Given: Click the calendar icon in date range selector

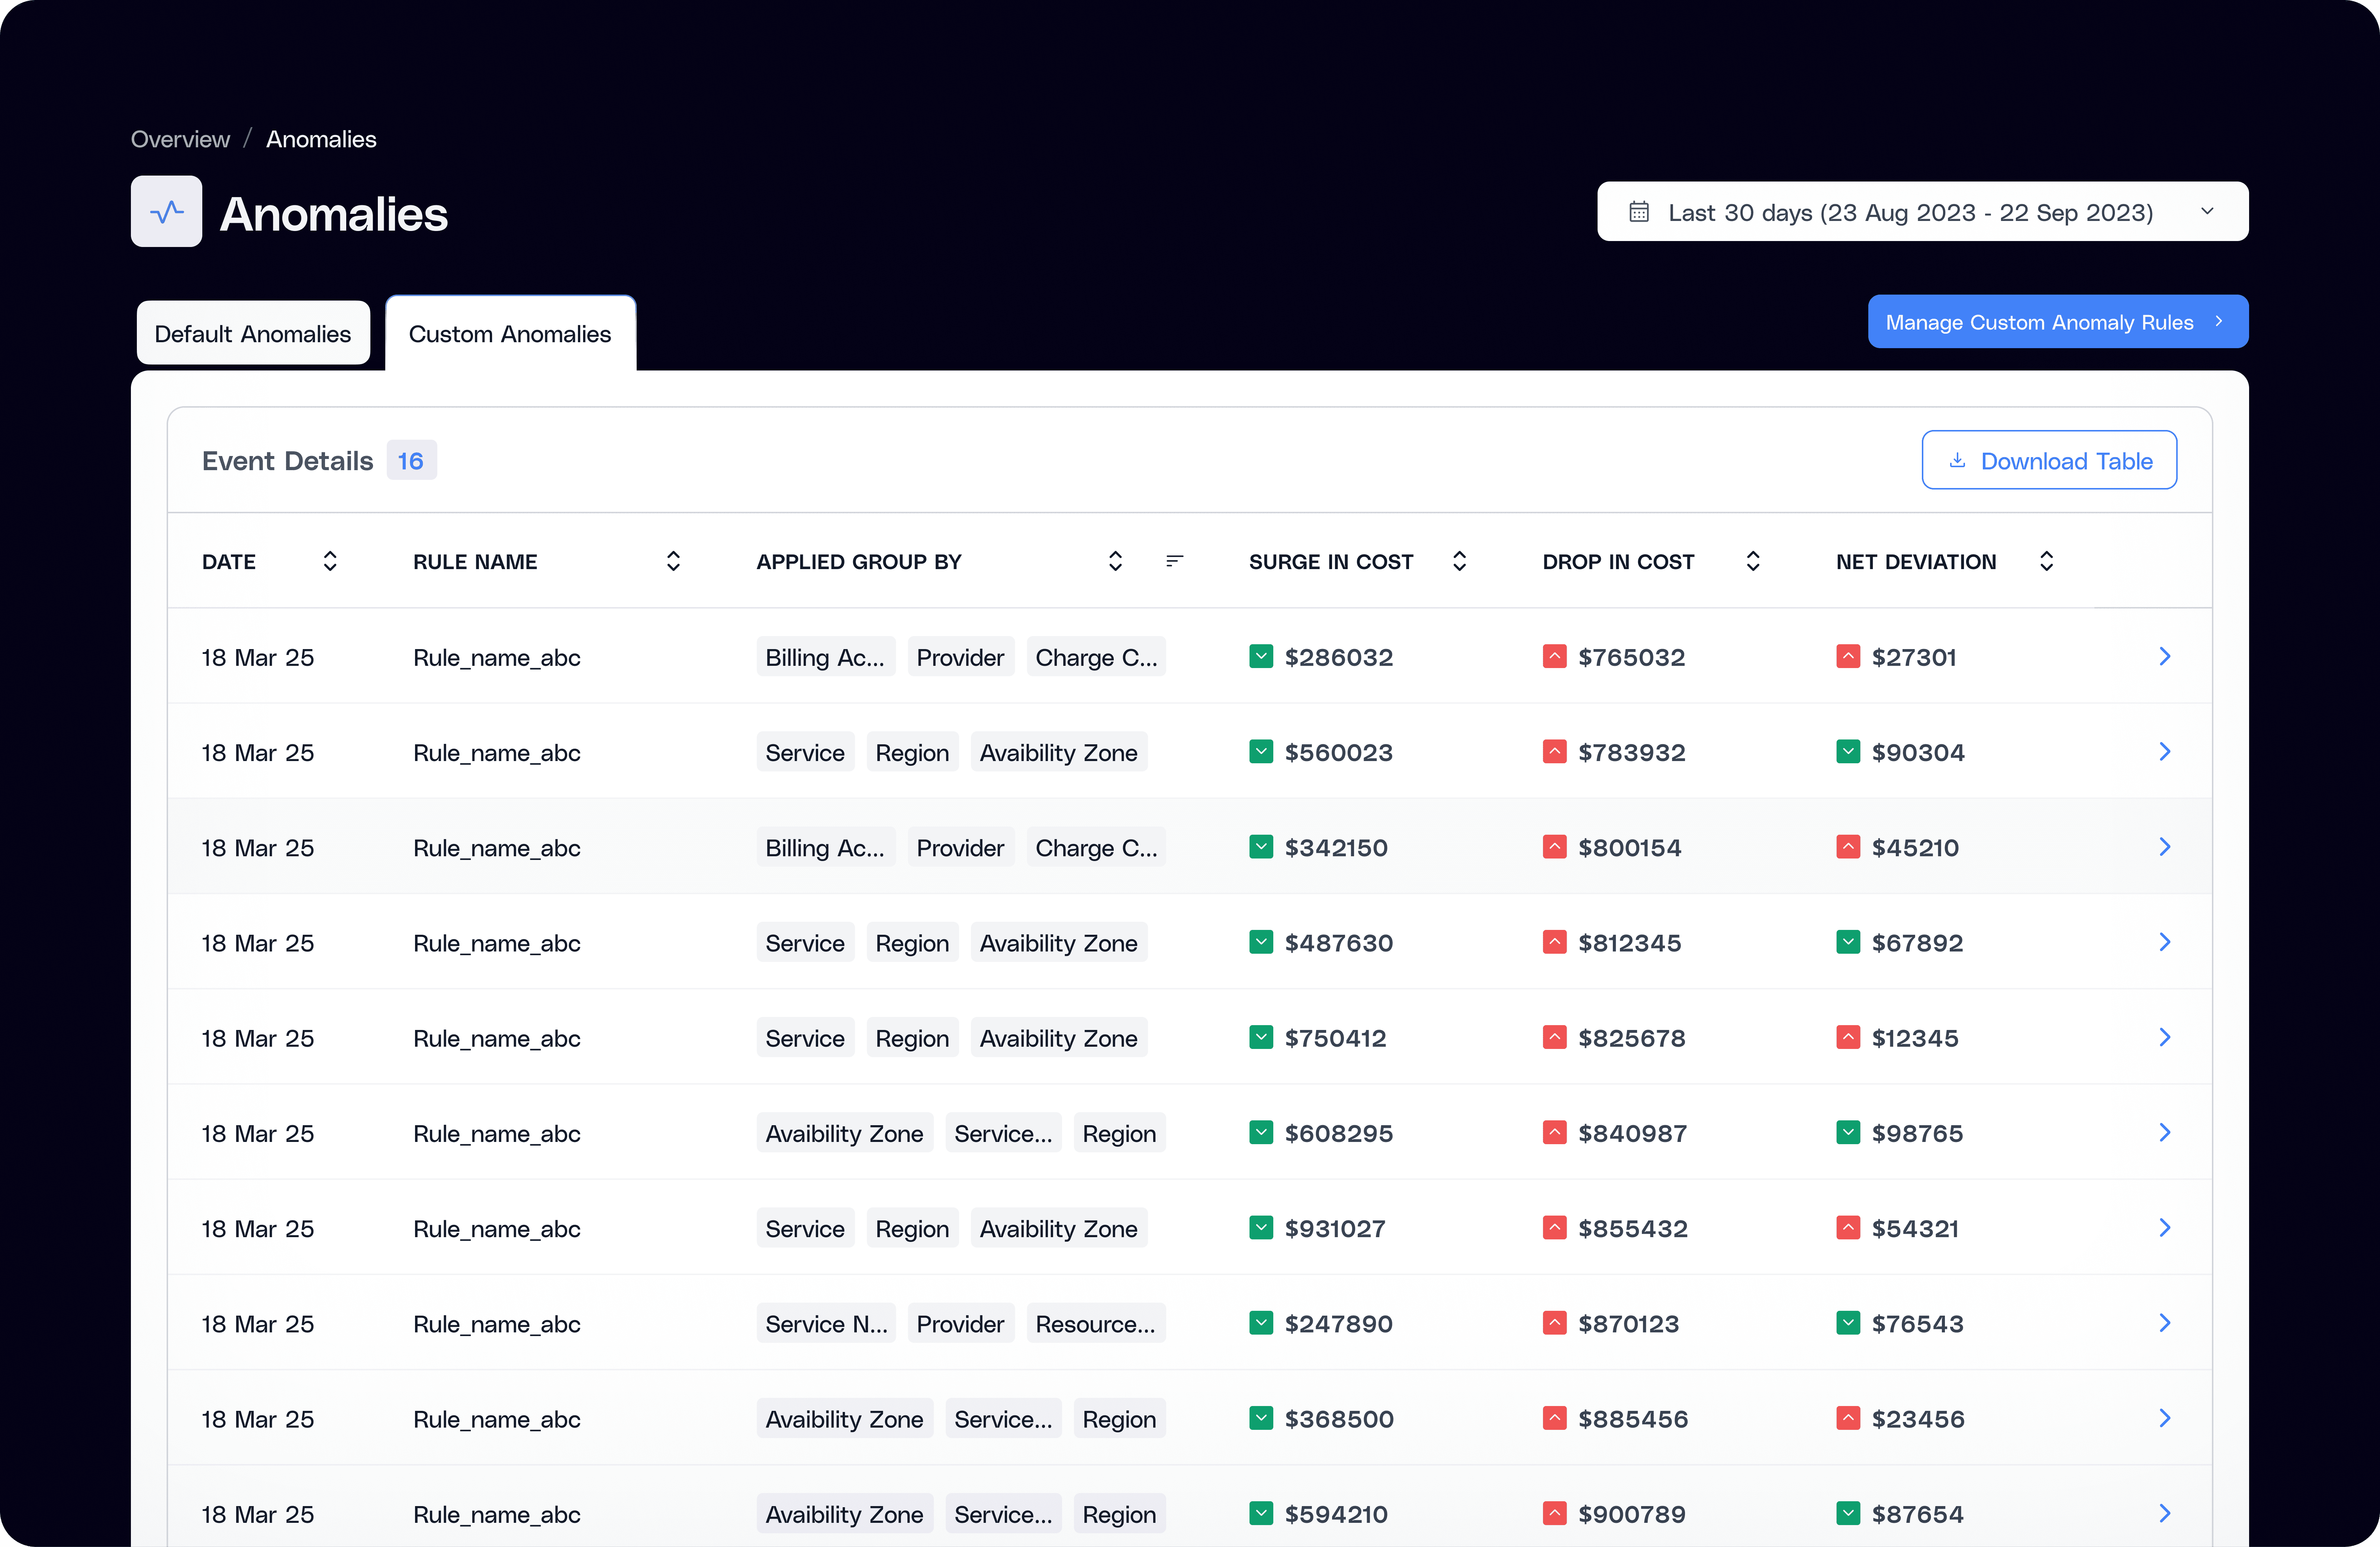Looking at the screenshot, I should click(x=1638, y=212).
